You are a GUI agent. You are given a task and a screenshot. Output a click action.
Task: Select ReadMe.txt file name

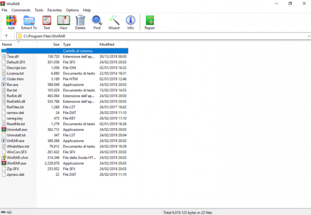point(16,124)
